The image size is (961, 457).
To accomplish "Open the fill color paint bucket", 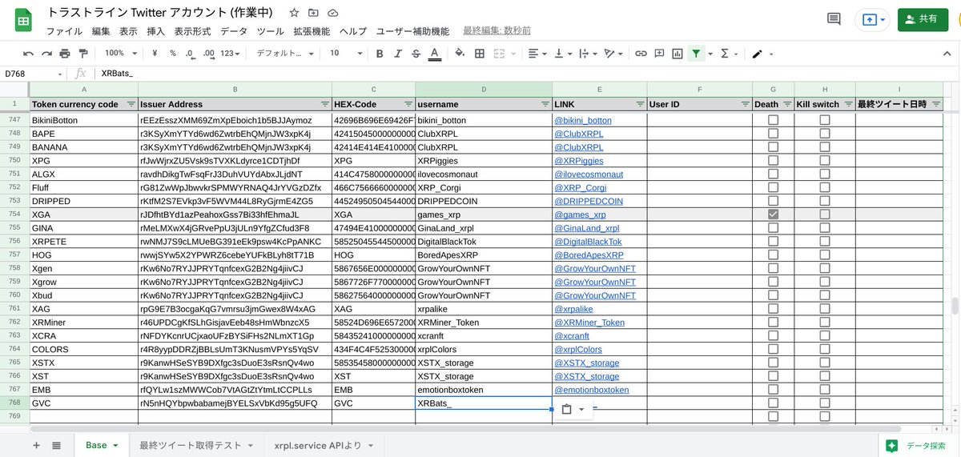I will click(x=460, y=54).
